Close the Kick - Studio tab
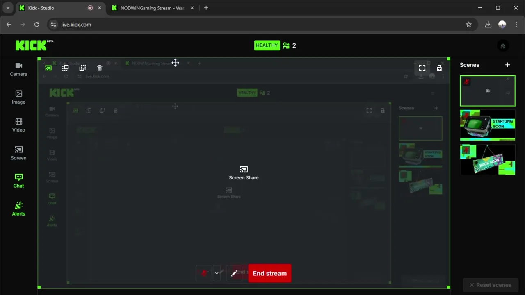Viewport: 525px width, 295px height. [100, 8]
